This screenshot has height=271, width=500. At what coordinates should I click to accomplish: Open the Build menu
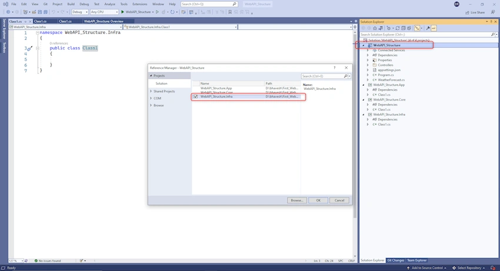(x=71, y=4)
